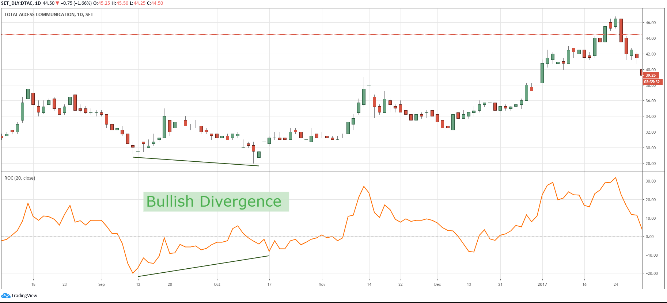Click the -20.00 label on the ROC scale
Viewport: 667px width, 303px height.
point(651,273)
